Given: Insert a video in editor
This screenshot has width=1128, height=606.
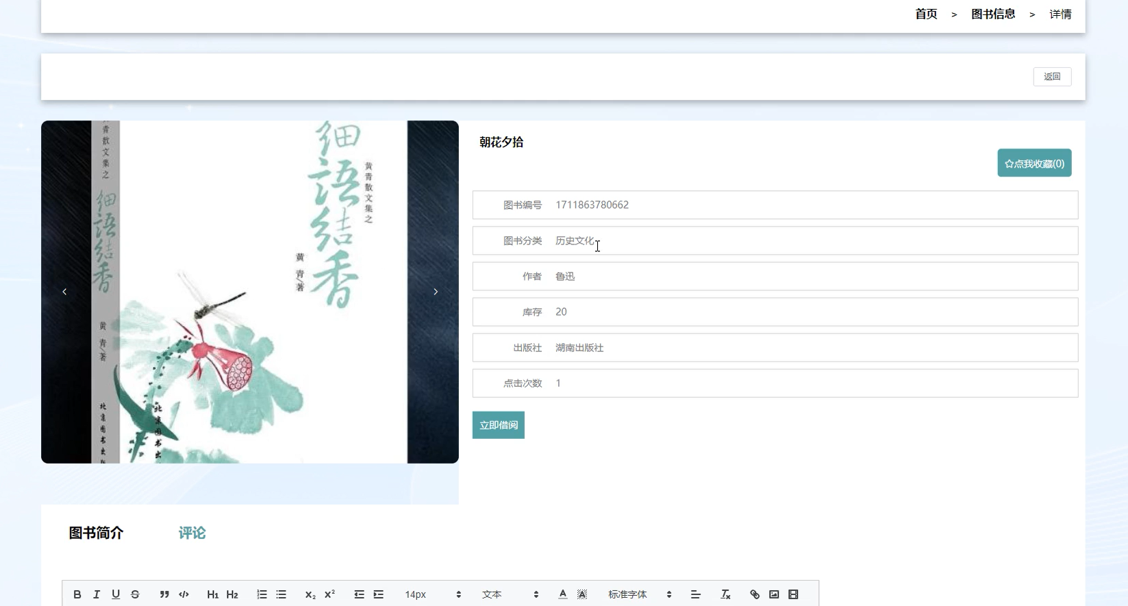Looking at the screenshot, I should point(793,594).
